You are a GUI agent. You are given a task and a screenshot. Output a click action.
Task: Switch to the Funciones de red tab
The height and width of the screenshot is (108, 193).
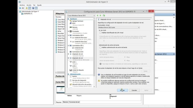coord(74,102)
